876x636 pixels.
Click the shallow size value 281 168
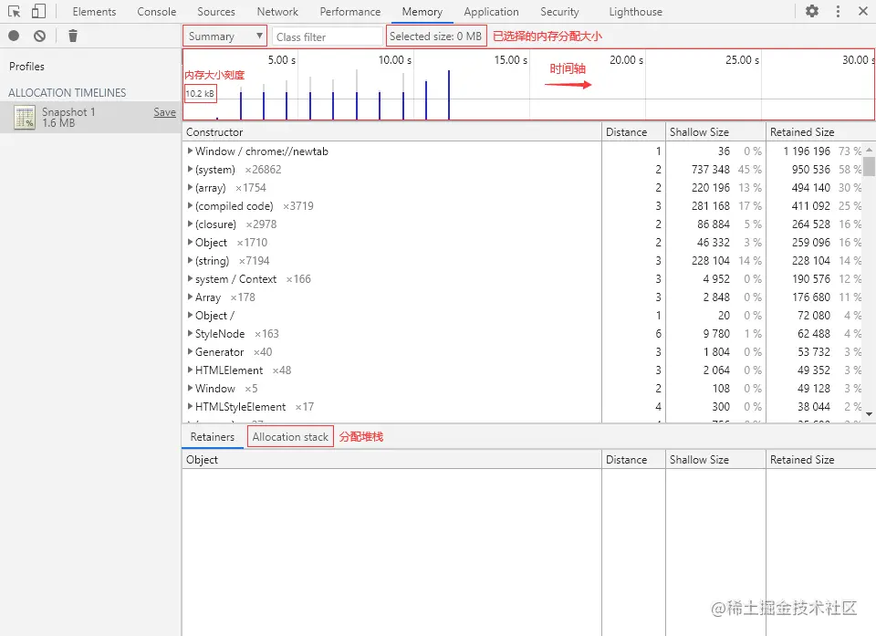(711, 205)
